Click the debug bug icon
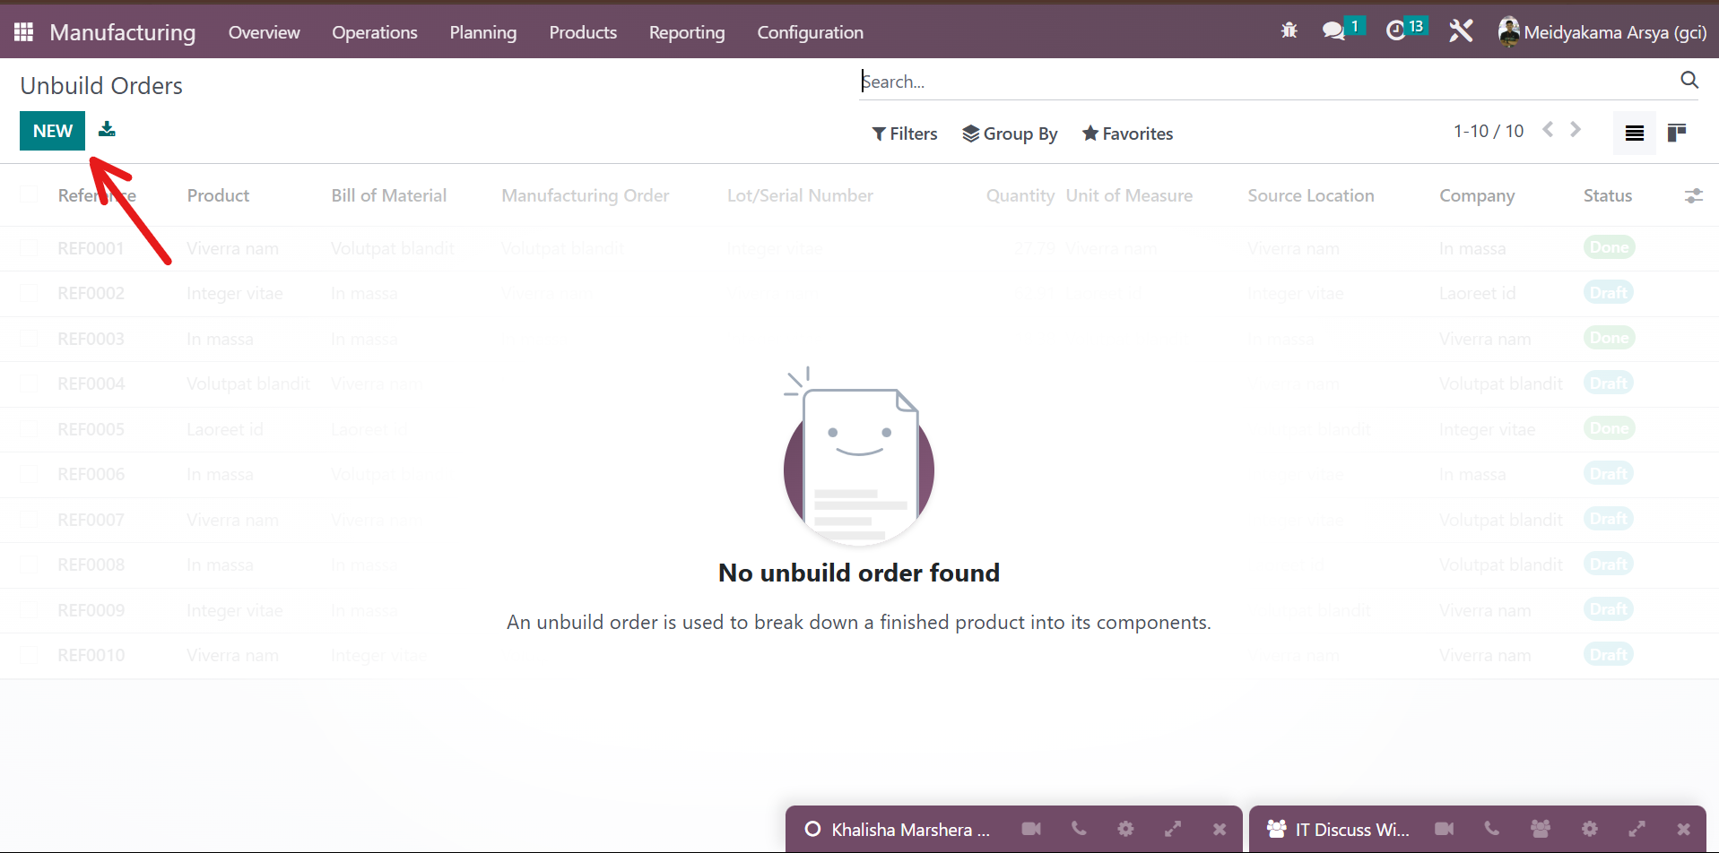 pyautogui.click(x=1289, y=31)
